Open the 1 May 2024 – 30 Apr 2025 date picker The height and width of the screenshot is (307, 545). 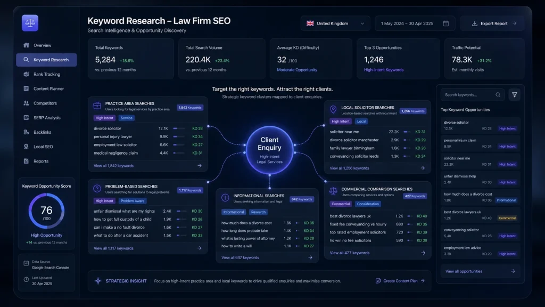pyautogui.click(x=414, y=23)
